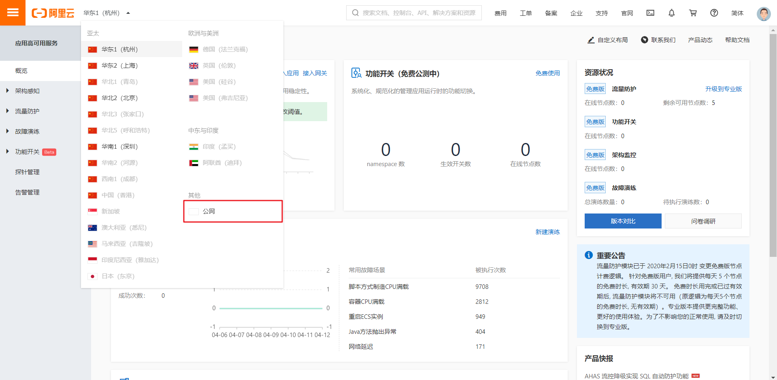
Task: Open the user avatar menu
Action: click(x=764, y=13)
